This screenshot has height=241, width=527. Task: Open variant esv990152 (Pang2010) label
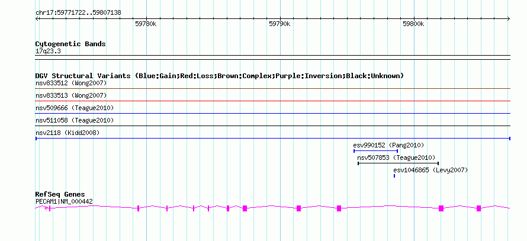[x=388, y=145]
